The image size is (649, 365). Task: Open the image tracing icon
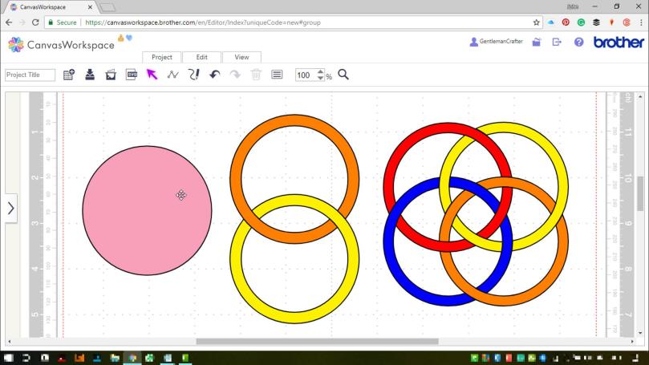(x=111, y=75)
